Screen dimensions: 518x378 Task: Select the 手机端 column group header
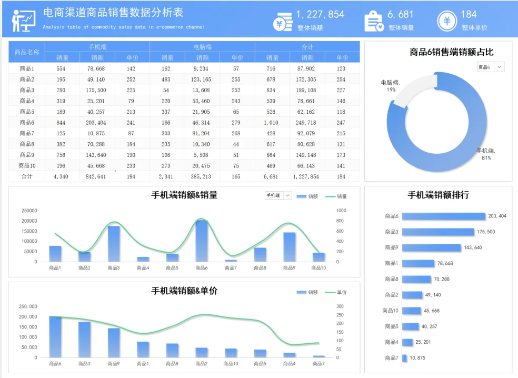[96, 47]
